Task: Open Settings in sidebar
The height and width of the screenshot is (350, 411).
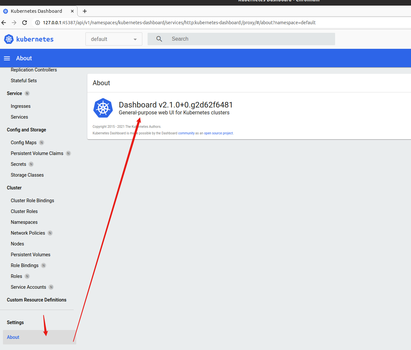Action: tap(15, 322)
